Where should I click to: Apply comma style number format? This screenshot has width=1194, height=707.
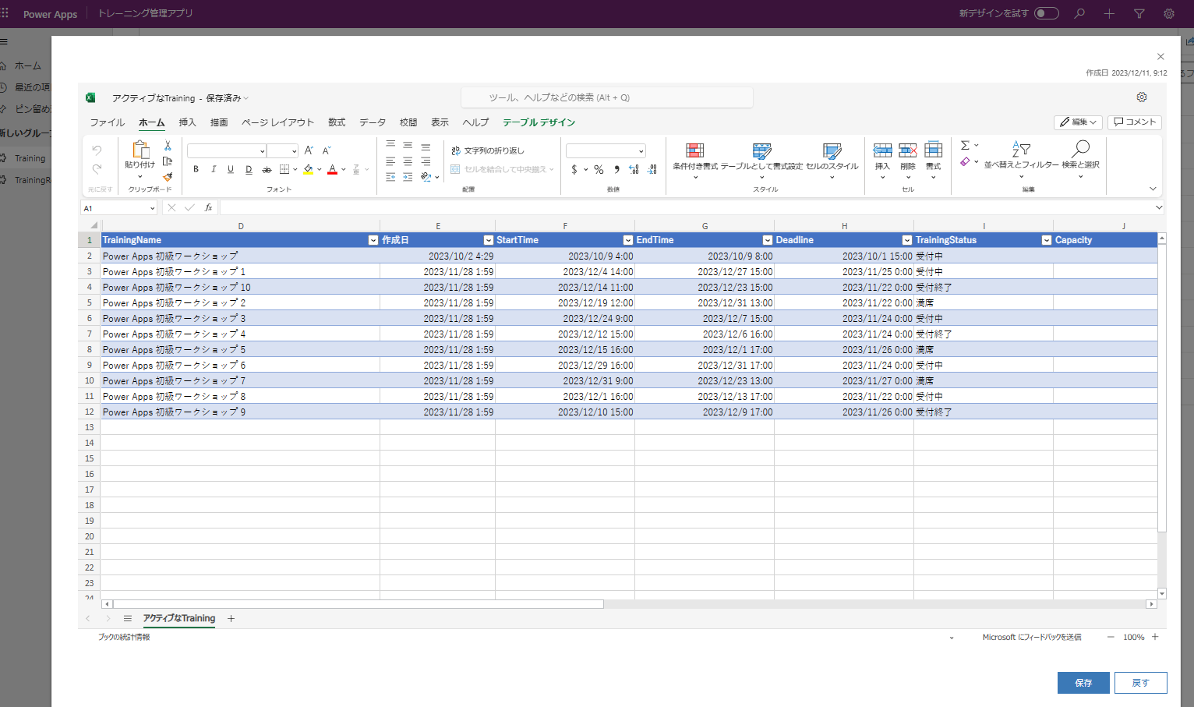616,169
